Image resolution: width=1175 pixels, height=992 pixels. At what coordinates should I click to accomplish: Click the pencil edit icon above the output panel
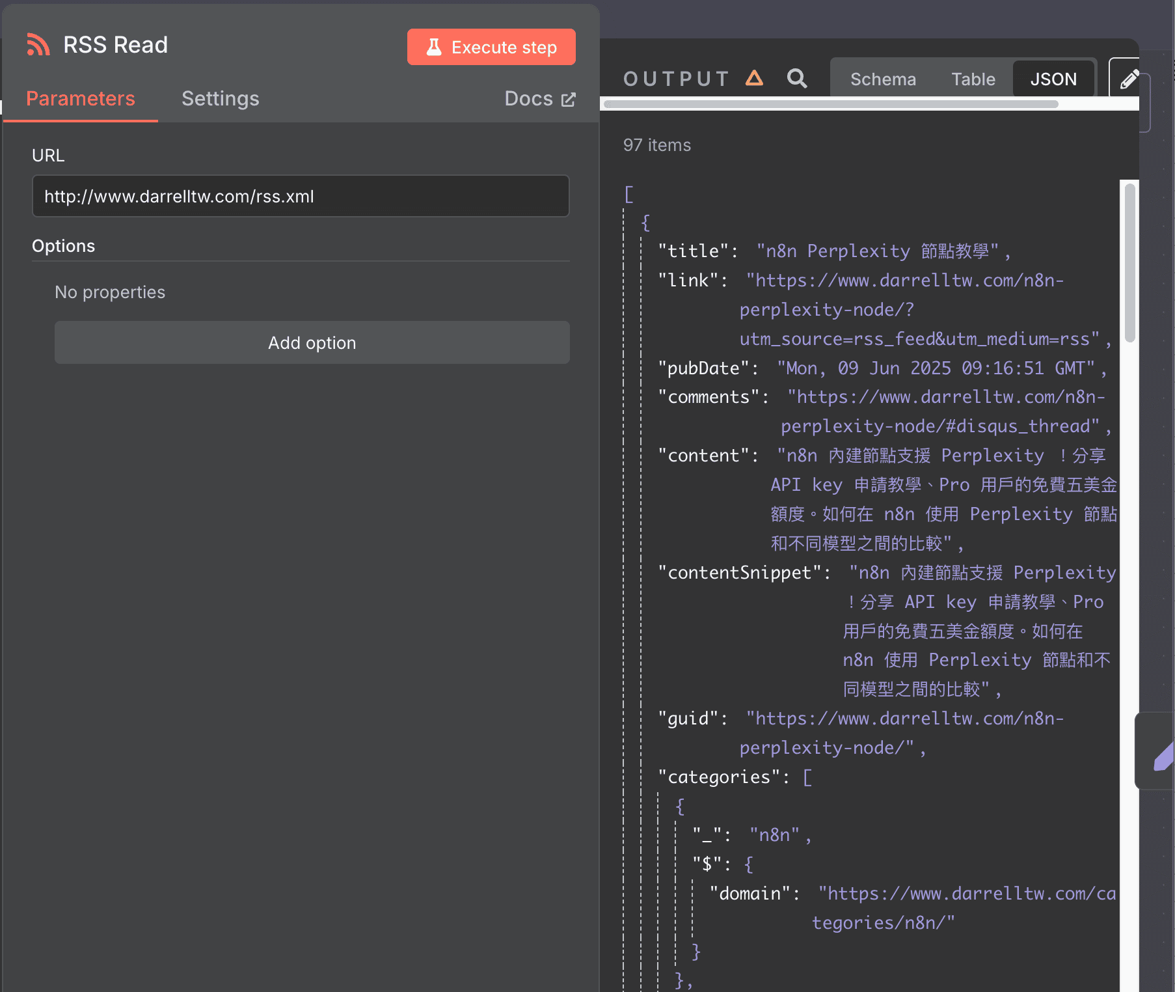[1130, 78]
